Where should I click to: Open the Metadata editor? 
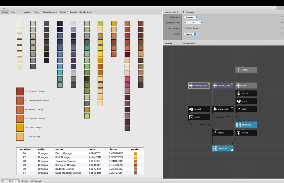tap(189, 12)
